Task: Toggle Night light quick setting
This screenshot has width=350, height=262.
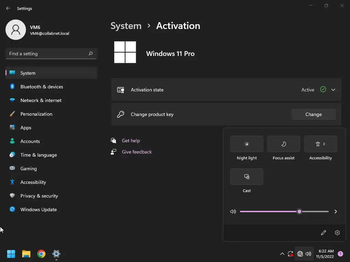Action: tap(247, 144)
